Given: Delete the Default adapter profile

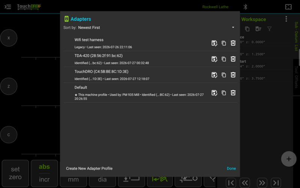Looking at the screenshot, I should tap(233, 93).
